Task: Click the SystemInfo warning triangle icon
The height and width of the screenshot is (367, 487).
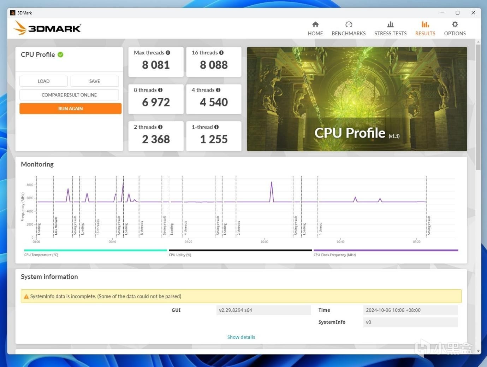Action: point(26,297)
